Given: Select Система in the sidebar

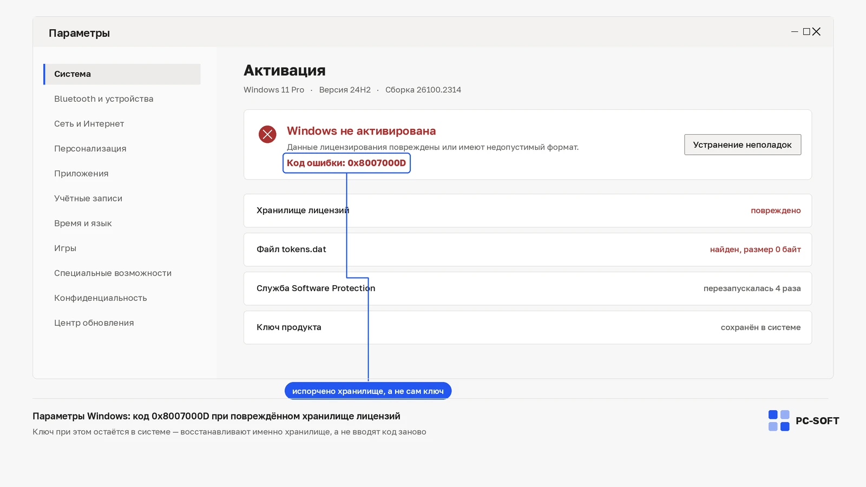Looking at the screenshot, I should (122, 74).
